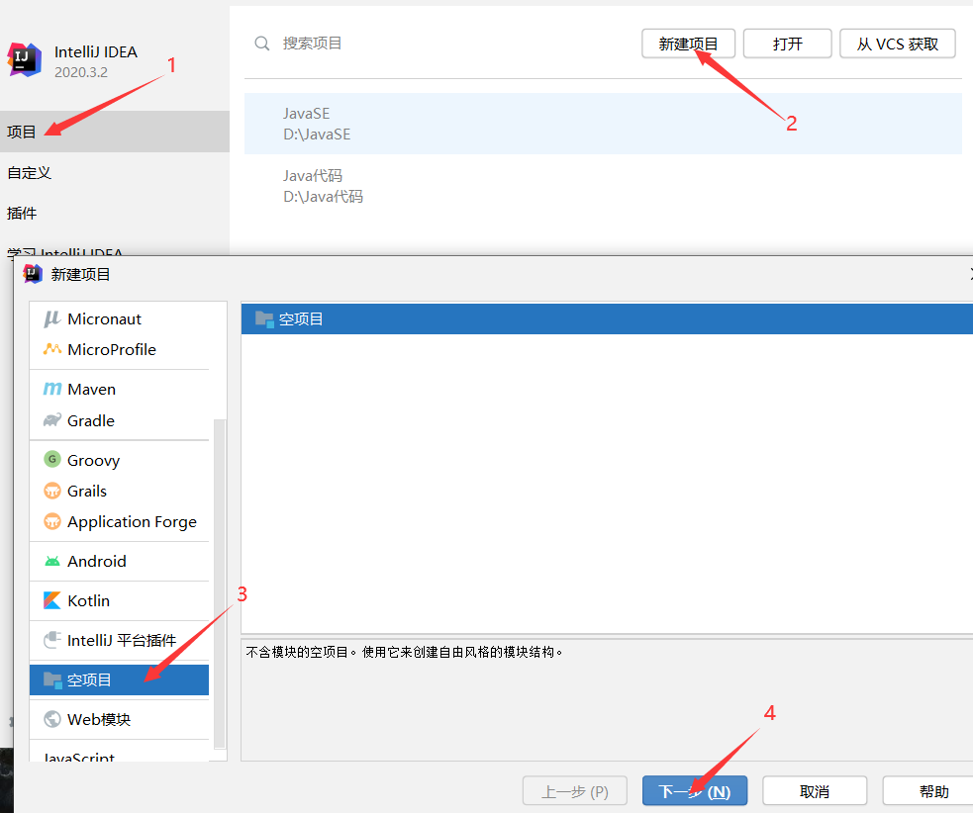Select the Application Forge label

pos(132,522)
